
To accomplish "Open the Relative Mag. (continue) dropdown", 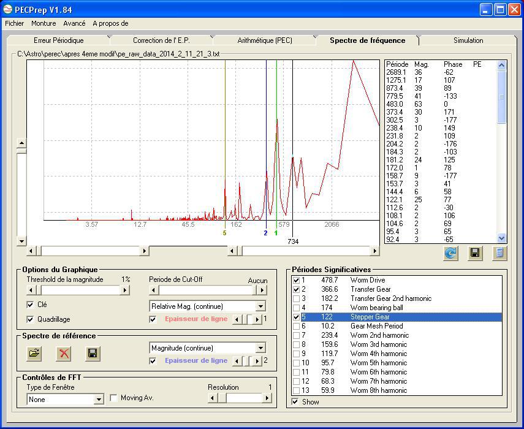I will point(260,306).
